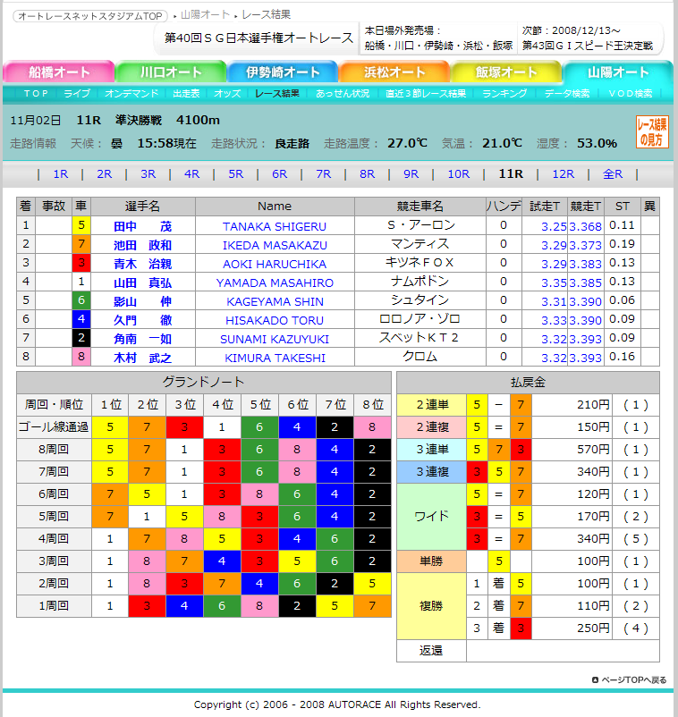Open オンデマンド menu item

tap(131, 93)
